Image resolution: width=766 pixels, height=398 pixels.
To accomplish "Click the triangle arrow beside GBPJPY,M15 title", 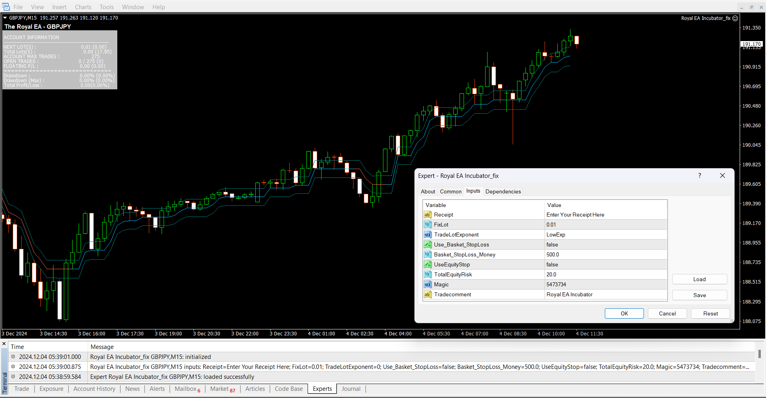I will click(x=5, y=18).
